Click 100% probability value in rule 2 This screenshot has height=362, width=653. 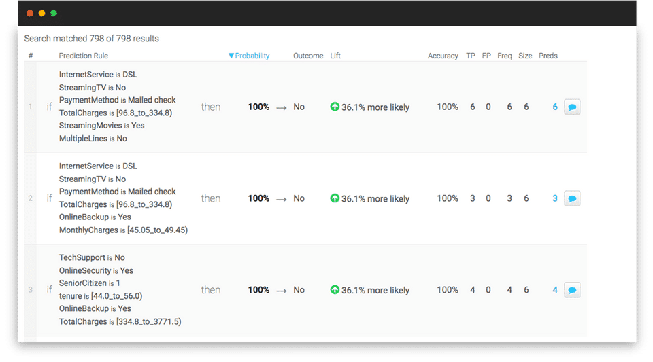pos(258,198)
